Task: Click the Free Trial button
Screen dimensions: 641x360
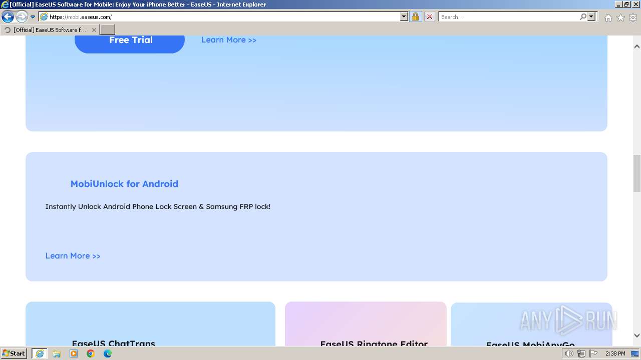Action: [130, 41]
